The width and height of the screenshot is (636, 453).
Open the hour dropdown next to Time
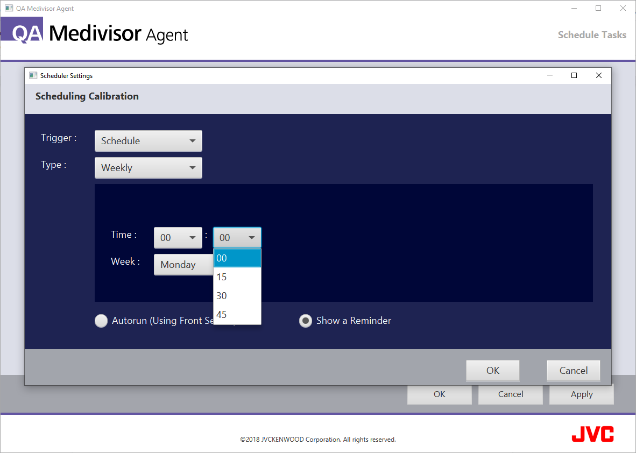coord(178,238)
